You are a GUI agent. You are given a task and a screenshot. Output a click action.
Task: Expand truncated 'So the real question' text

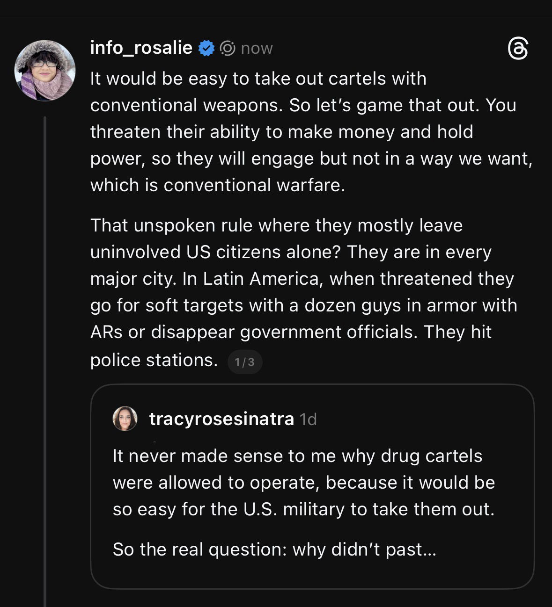[274, 549]
